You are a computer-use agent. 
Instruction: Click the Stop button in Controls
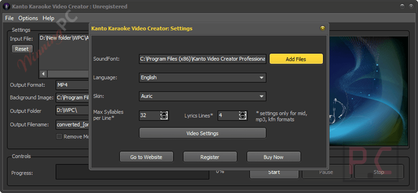point(379,172)
